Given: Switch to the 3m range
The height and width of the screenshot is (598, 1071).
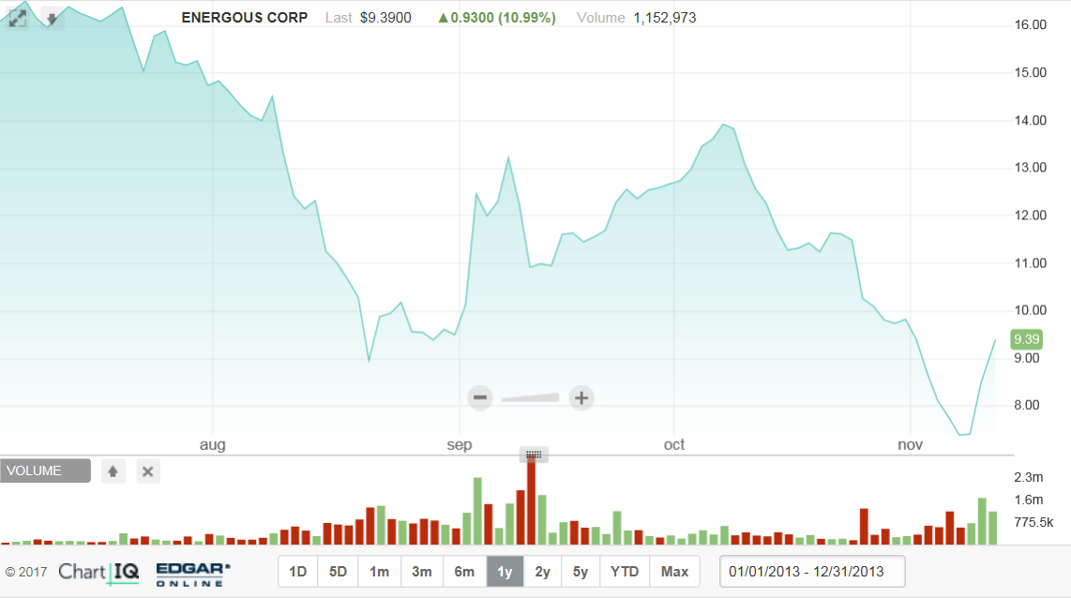Looking at the screenshot, I should 421,572.
